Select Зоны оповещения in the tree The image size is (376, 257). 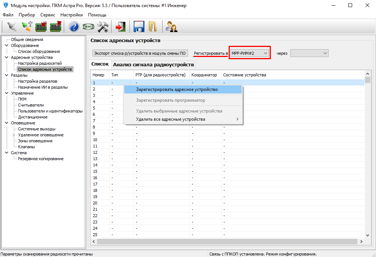point(35,141)
